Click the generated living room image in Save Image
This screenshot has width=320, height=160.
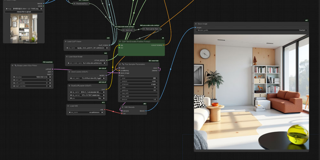252,92
